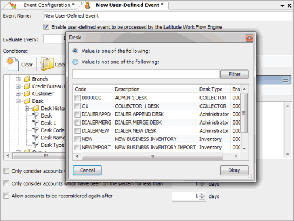Expand the Credit Bureau tree node

[x=18, y=86]
